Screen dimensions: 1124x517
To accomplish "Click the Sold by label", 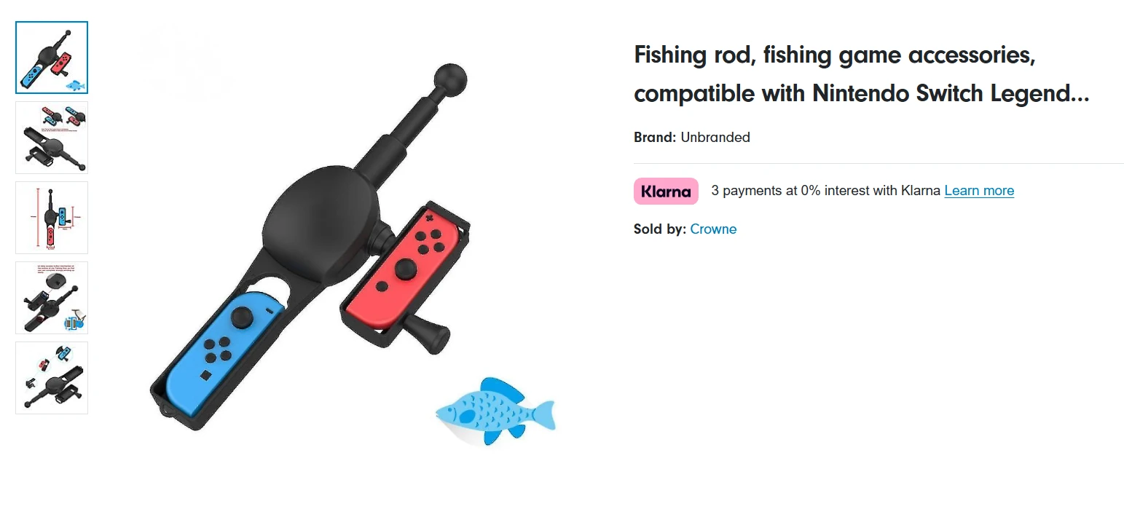I will pyautogui.click(x=659, y=229).
